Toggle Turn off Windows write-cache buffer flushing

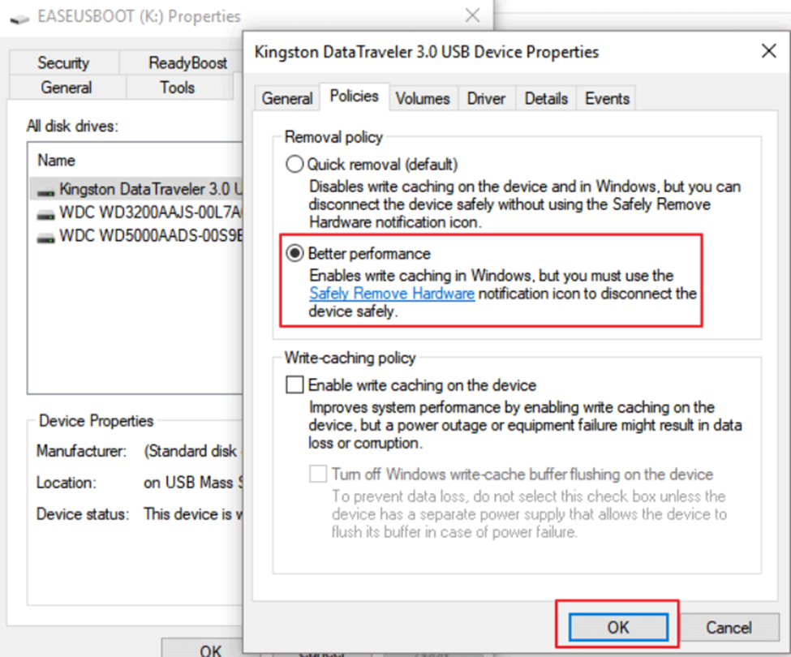click(x=318, y=474)
